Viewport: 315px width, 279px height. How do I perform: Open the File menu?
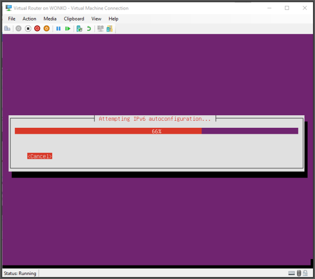11,19
